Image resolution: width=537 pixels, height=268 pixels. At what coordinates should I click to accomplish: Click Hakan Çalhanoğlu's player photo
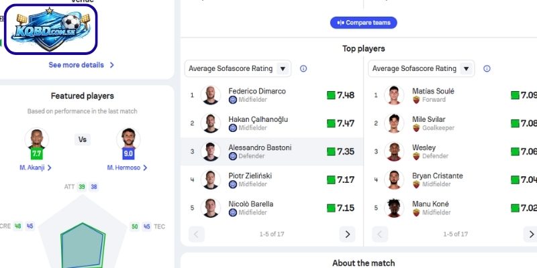point(211,123)
